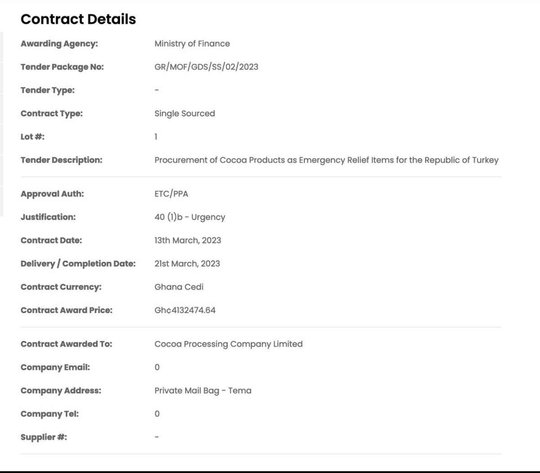The image size is (540, 473).
Task: Click the contract date 13th March, 2023
Action: pos(188,240)
